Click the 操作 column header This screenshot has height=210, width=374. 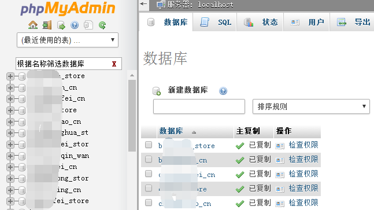pyautogui.click(x=284, y=131)
